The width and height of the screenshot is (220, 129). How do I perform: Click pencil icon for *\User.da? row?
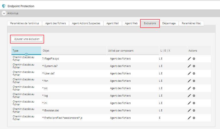[189, 73]
